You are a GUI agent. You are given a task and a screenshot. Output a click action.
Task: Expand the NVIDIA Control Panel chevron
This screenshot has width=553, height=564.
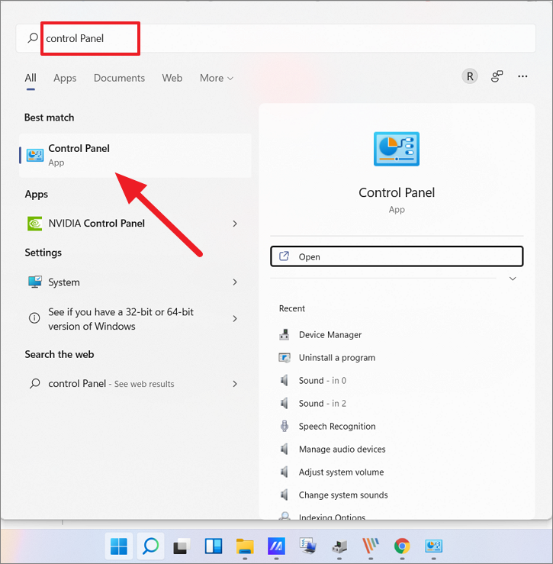235,224
